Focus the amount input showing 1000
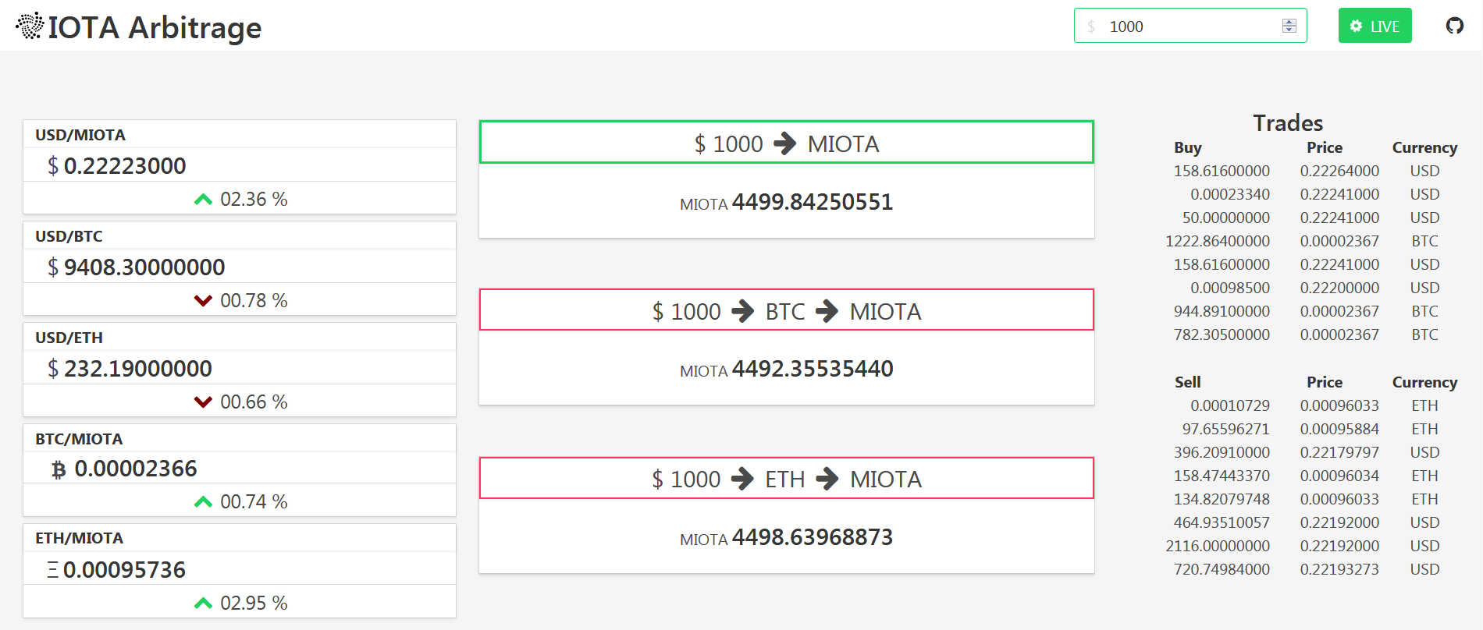The height and width of the screenshot is (630, 1483). tap(1190, 26)
